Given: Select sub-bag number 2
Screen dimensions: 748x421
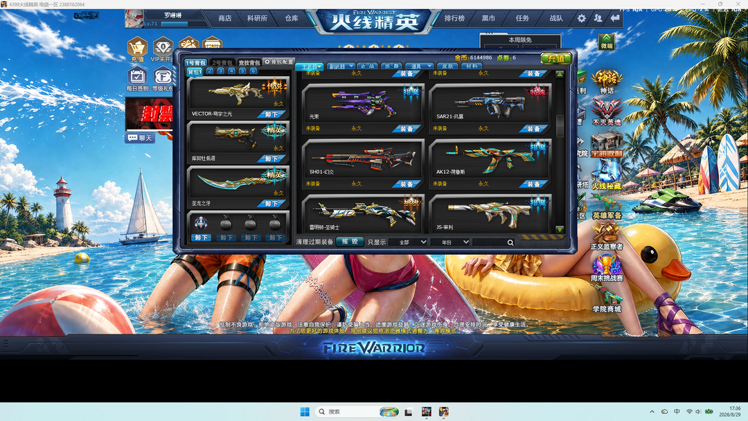Looking at the screenshot, I should [x=210, y=71].
